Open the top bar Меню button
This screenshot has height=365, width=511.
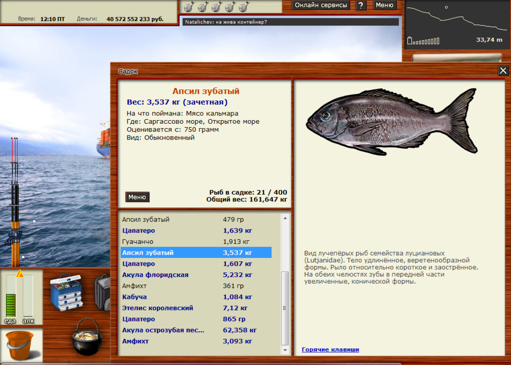click(384, 5)
